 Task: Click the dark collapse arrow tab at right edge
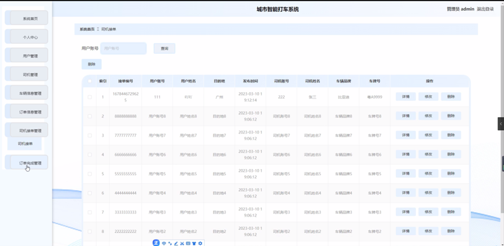(501, 124)
